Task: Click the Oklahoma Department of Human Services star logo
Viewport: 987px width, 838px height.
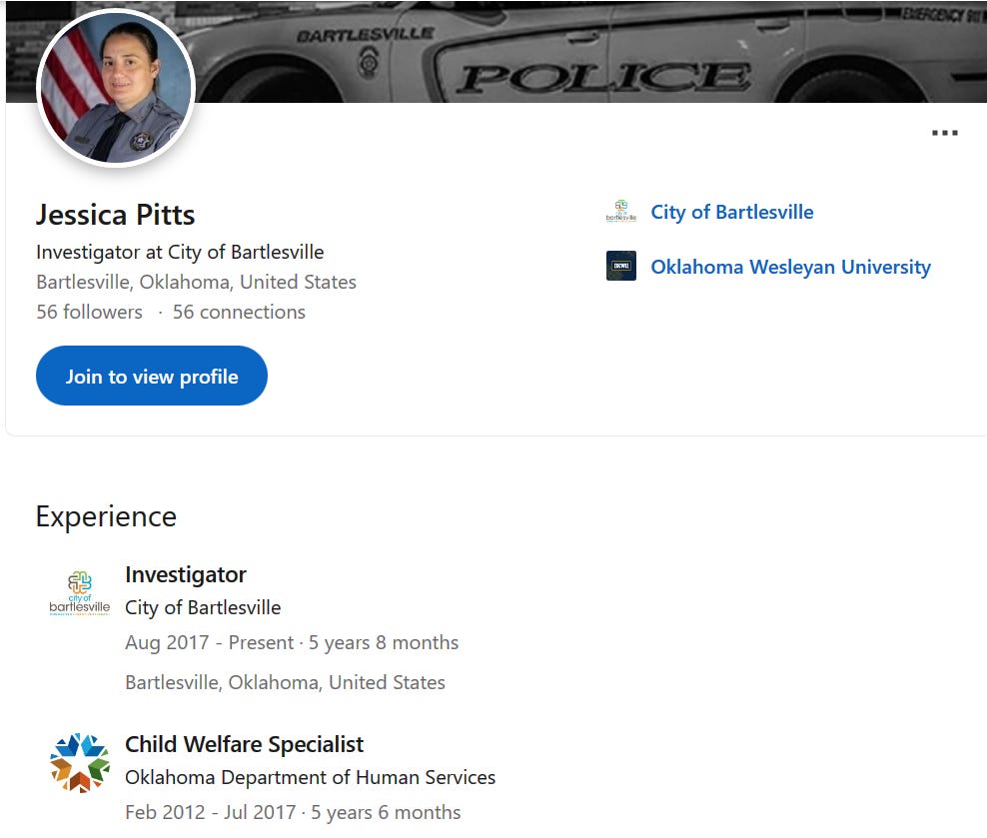Action: pyautogui.click(x=80, y=762)
